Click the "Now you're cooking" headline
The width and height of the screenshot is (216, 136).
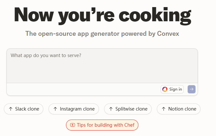(102, 15)
